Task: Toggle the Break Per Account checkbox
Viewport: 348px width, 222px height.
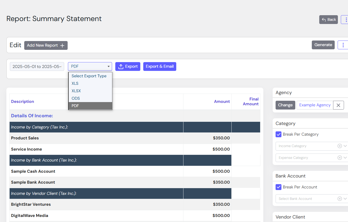Action: click(x=279, y=187)
